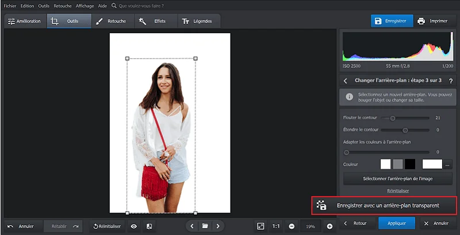Toggle the before/after comparison icon
The height and width of the screenshot is (235, 460).
149,226
